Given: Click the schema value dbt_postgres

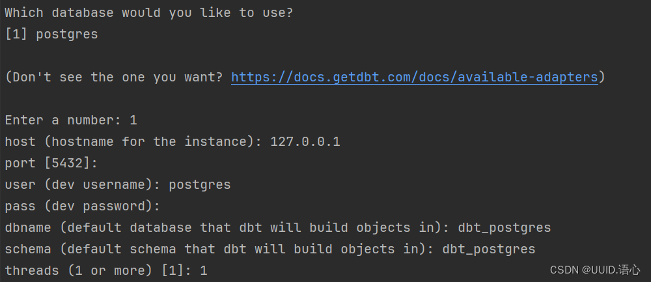Looking at the screenshot, I should (489, 249).
